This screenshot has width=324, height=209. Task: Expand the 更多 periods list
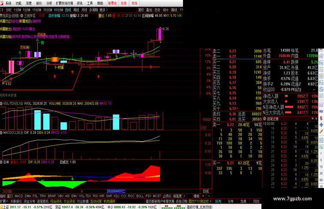[x=104, y=10]
